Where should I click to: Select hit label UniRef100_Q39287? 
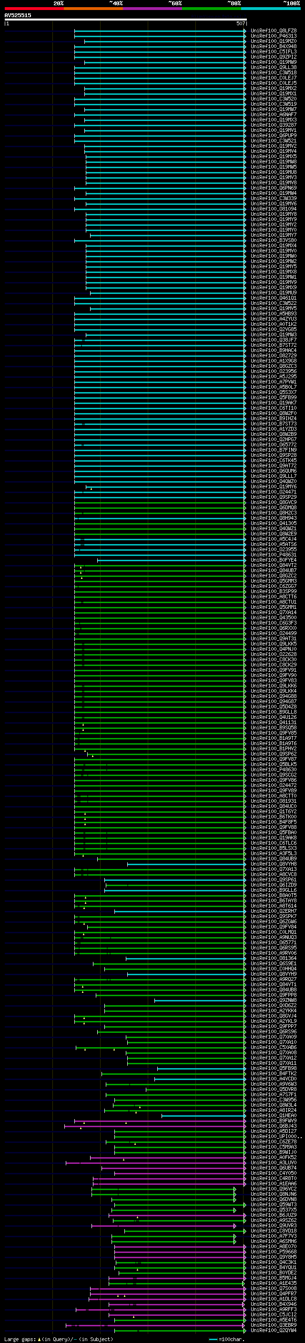click(x=274, y=125)
